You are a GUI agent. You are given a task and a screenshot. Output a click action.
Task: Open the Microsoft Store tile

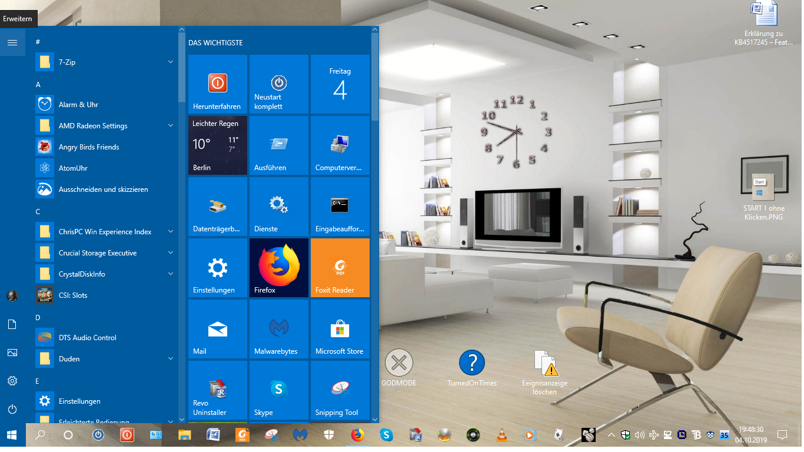(x=340, y=329)
